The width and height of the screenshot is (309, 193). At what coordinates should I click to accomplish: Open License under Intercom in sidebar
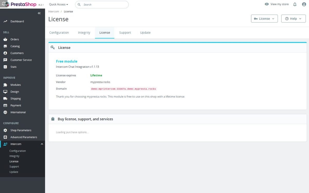(14, 161)
